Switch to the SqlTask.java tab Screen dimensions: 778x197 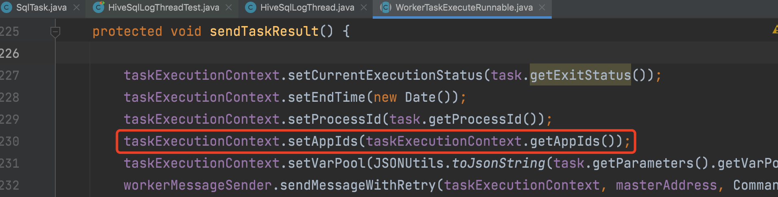(41, 8)
